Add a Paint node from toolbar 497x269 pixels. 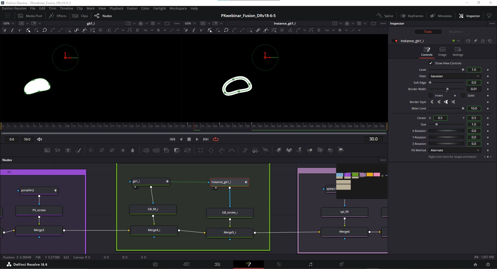[x=78, y=150]
